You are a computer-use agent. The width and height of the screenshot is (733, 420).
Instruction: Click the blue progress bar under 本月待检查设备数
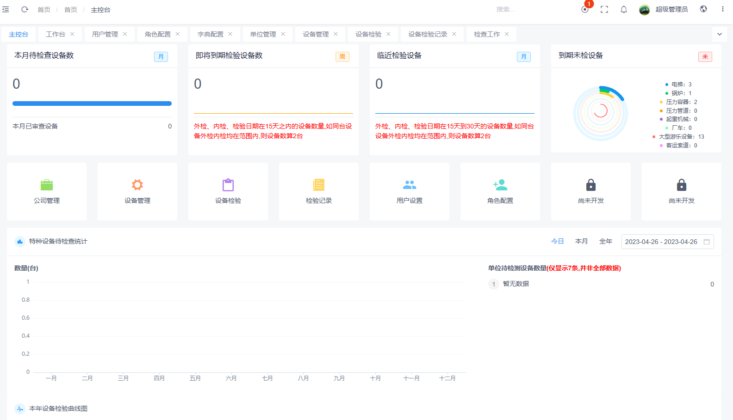[92, 103]
